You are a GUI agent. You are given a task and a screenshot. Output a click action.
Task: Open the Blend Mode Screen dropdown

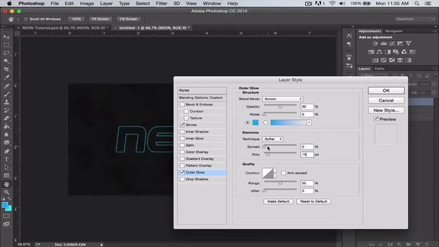283,99
